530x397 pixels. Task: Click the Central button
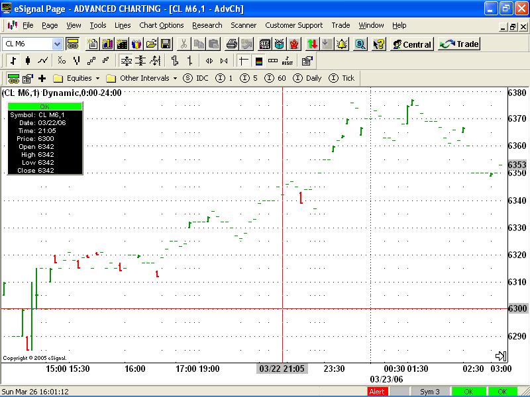point(411,44)
